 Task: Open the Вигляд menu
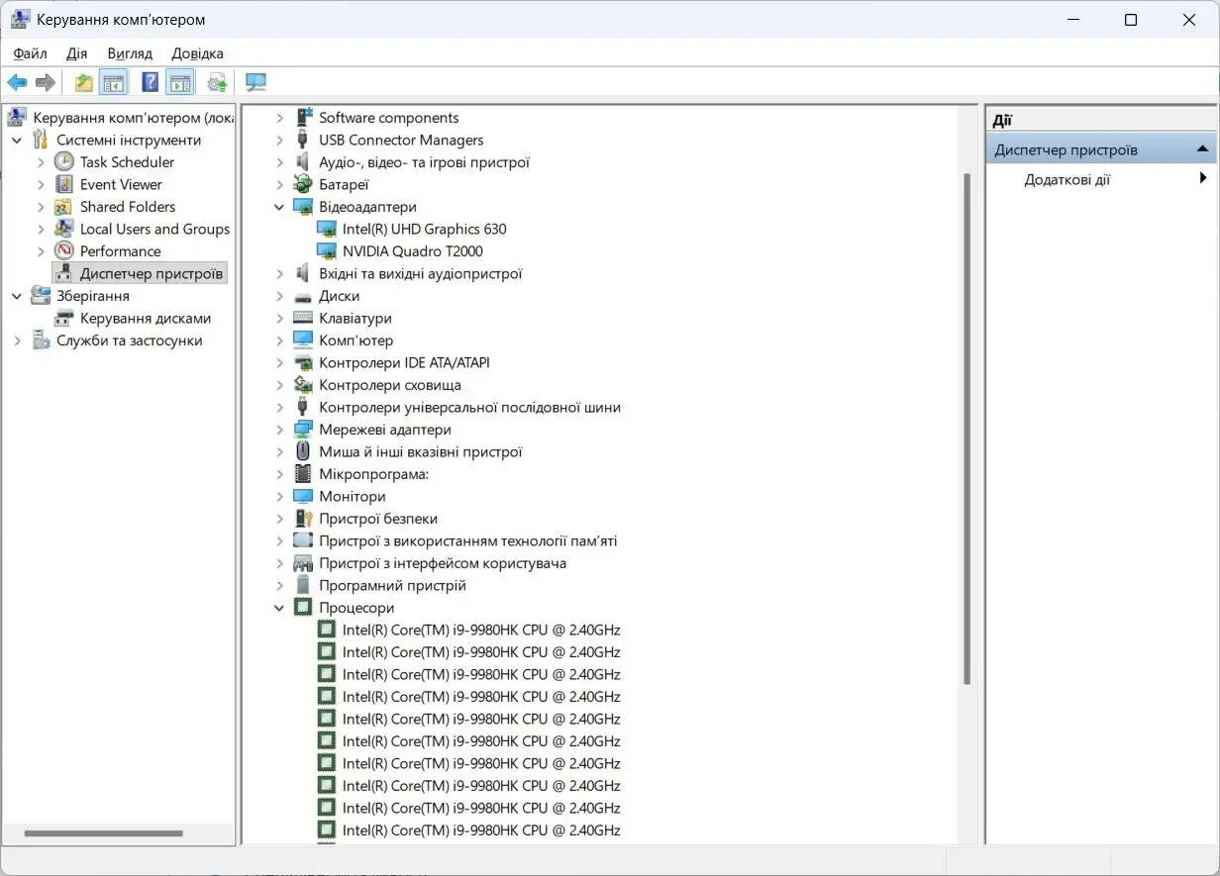point(130,53)
